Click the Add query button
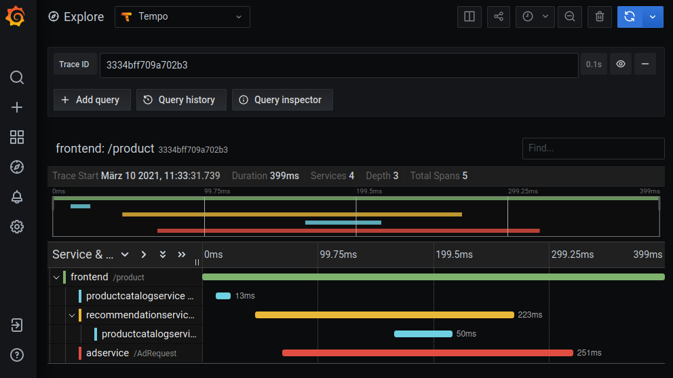673x378 pixels. (91, 100)
